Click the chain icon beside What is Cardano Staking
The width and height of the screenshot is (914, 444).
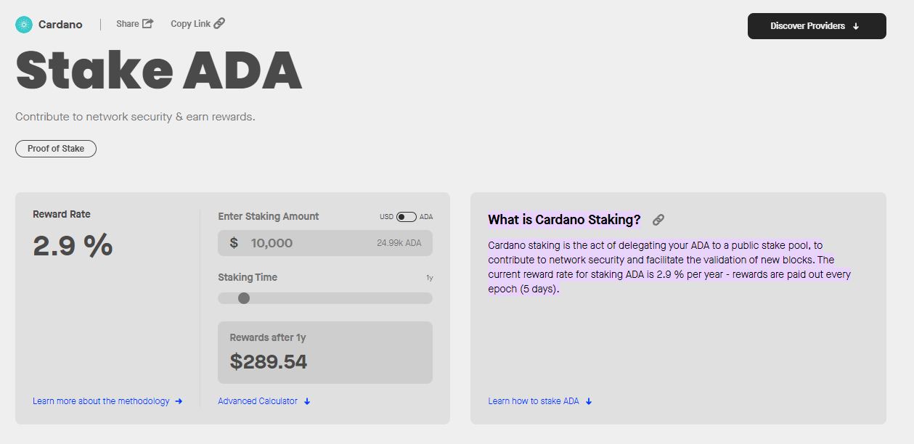pos(658,220)
